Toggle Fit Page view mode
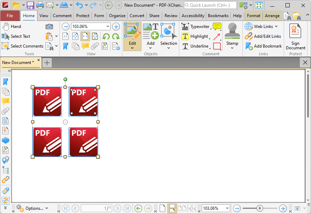Viewport: 311px width, 214px height. tap(75, 36)
